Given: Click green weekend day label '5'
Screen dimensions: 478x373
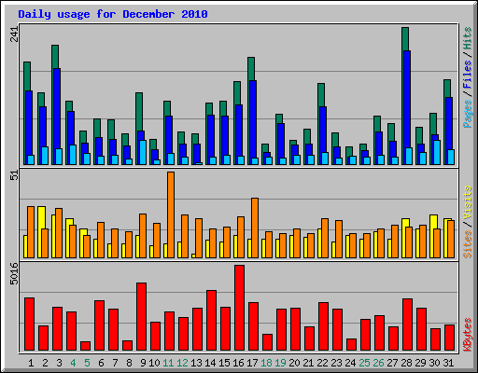Looking at the screenshot, I should 87,363.
